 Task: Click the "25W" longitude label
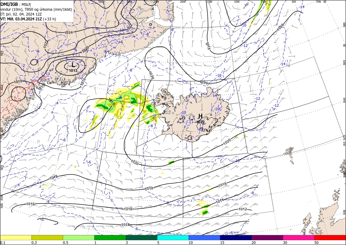[156, 2]
